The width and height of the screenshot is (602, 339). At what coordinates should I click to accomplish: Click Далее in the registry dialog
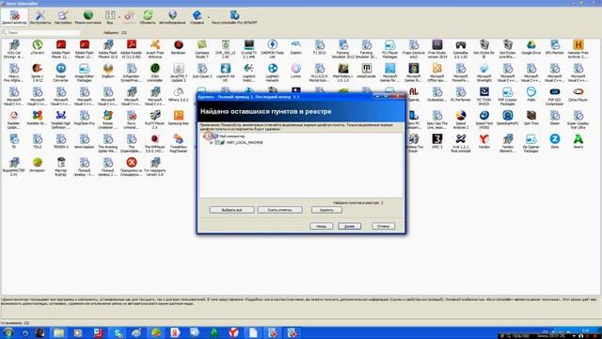(349, 226)
